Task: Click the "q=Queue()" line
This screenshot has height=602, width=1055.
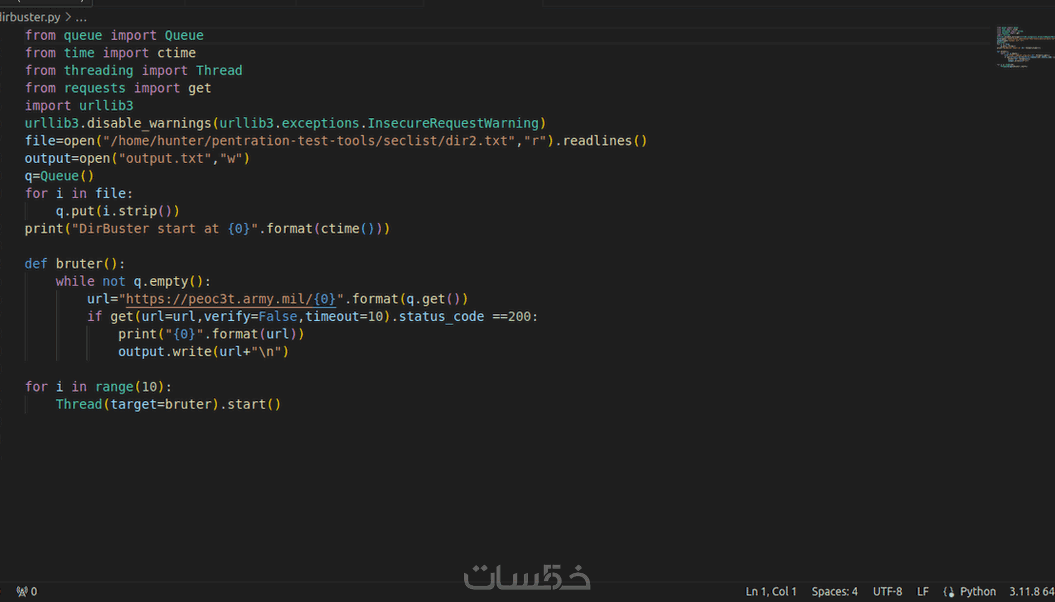Action: (60, 176)
